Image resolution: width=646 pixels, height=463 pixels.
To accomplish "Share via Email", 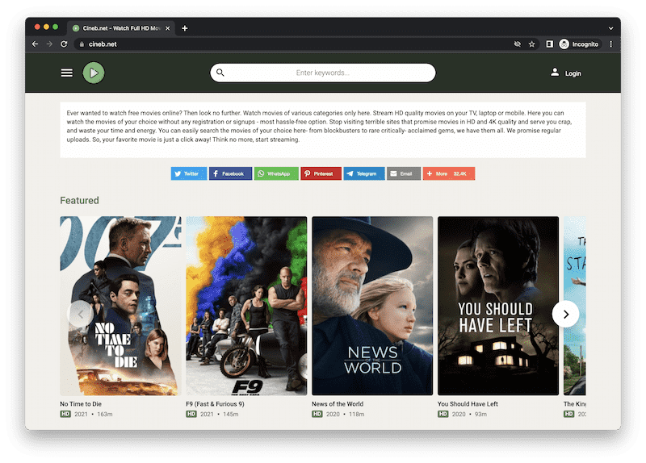I will coord(403,173).
